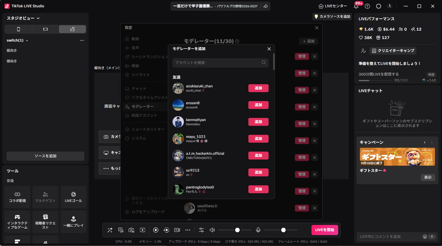
Task: Open the 視聴者リクエスト tool
Action: coord(45,222)
